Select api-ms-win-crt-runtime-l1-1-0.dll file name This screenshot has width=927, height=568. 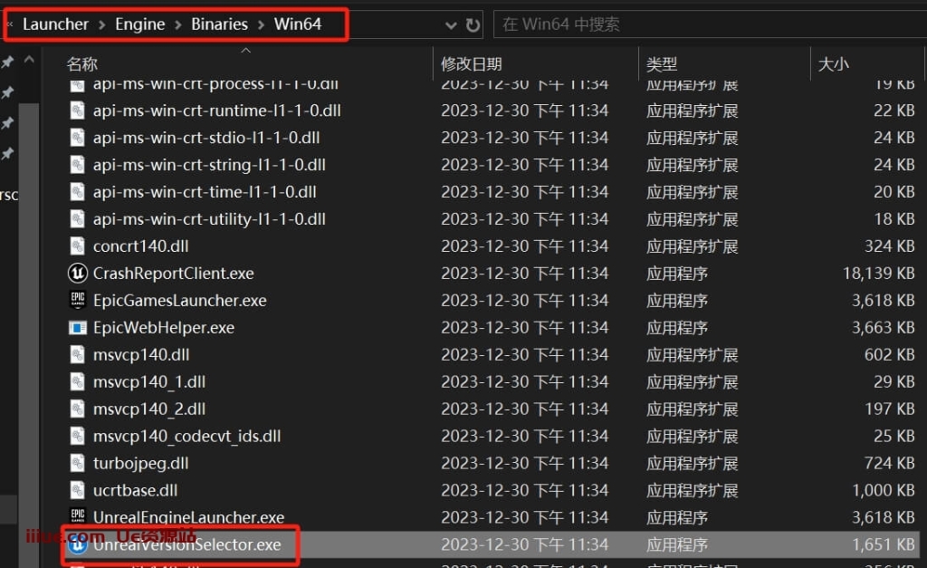[x=217, y=111]
